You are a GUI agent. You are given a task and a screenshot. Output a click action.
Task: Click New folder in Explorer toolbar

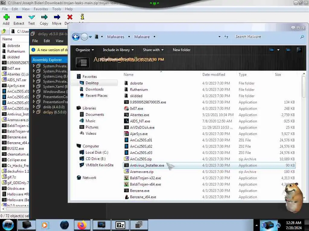(181, 50)
